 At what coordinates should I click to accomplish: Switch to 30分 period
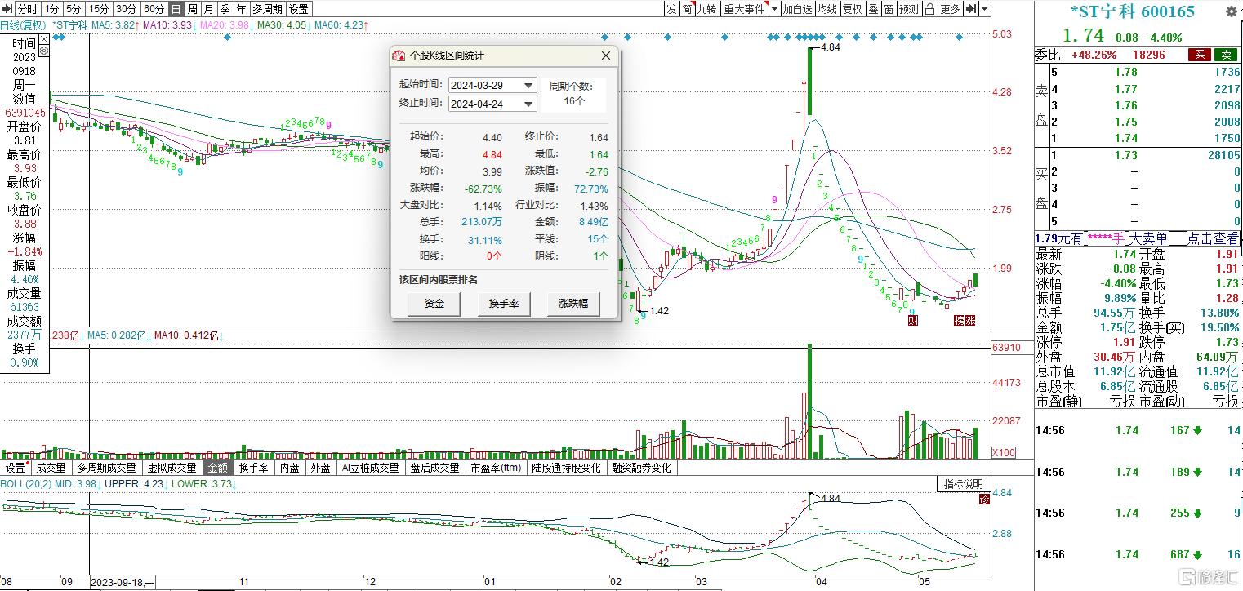point(126,9)
